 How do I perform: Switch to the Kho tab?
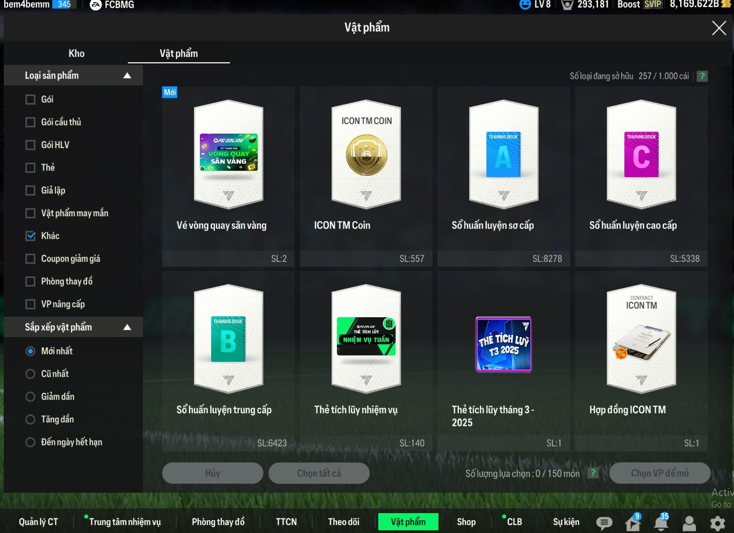[76, 53]
